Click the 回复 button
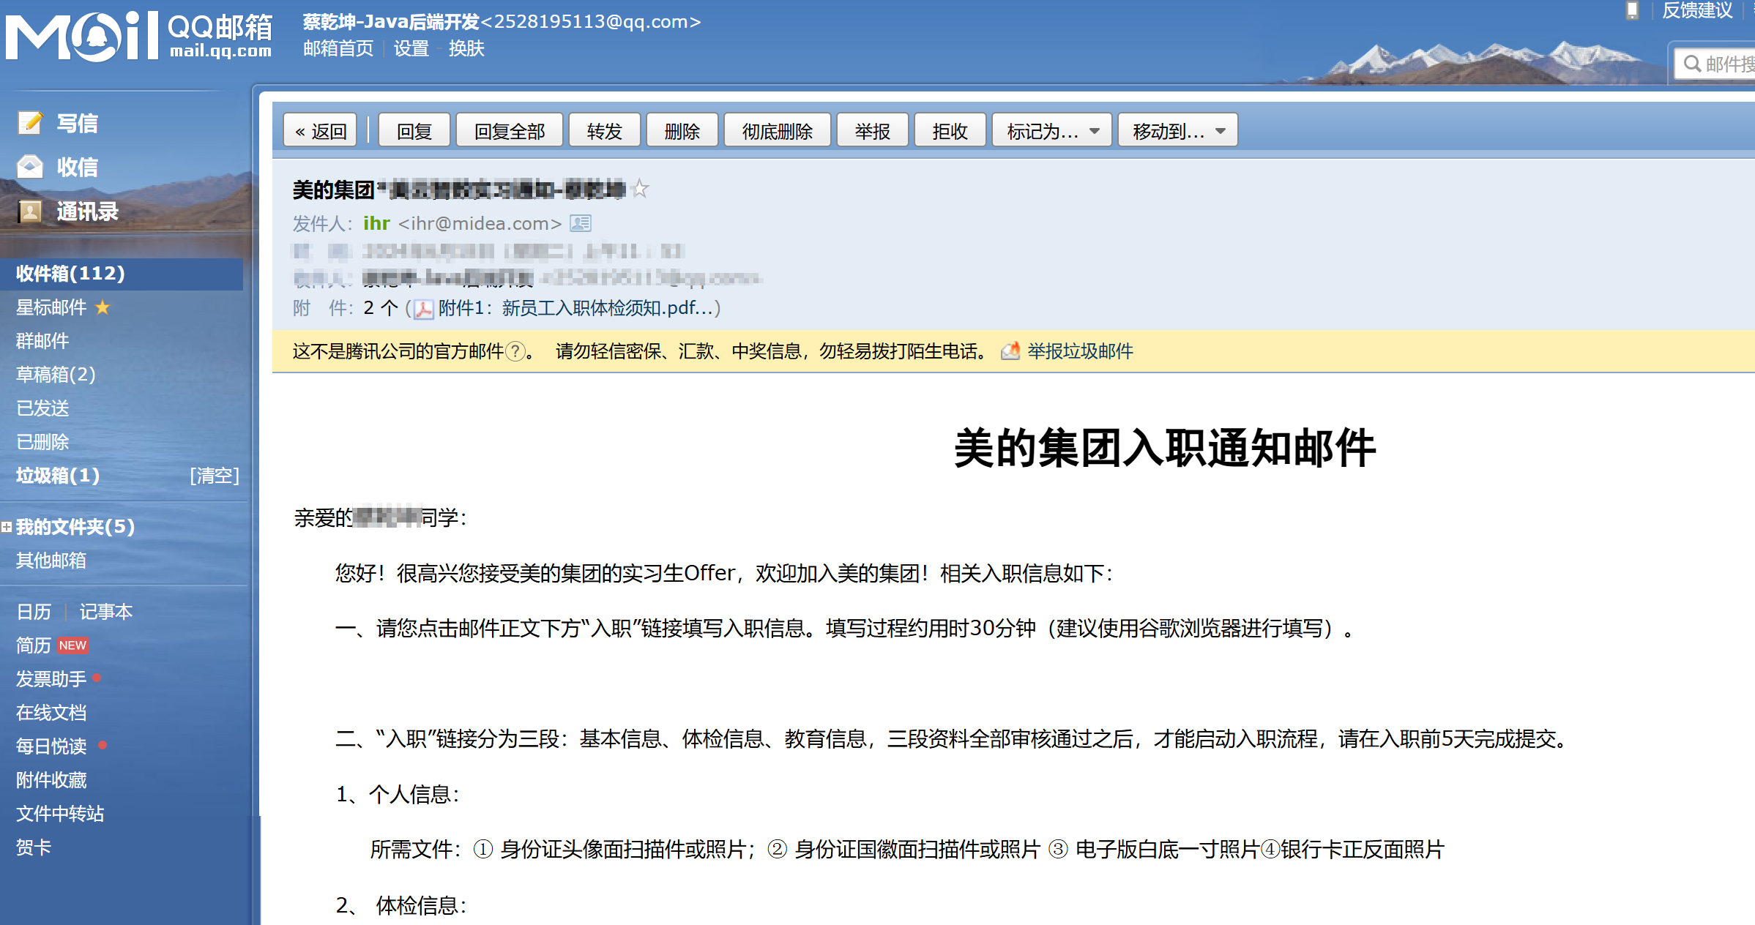Image resolution: width=1755 pixels, height=925 pixels. [x=414, y=130]
